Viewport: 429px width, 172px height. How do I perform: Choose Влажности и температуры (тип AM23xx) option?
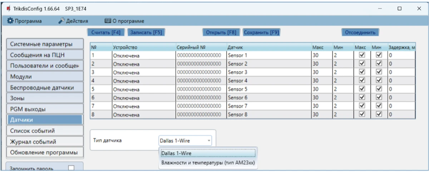pyautogui.click(x=207, y=163)
